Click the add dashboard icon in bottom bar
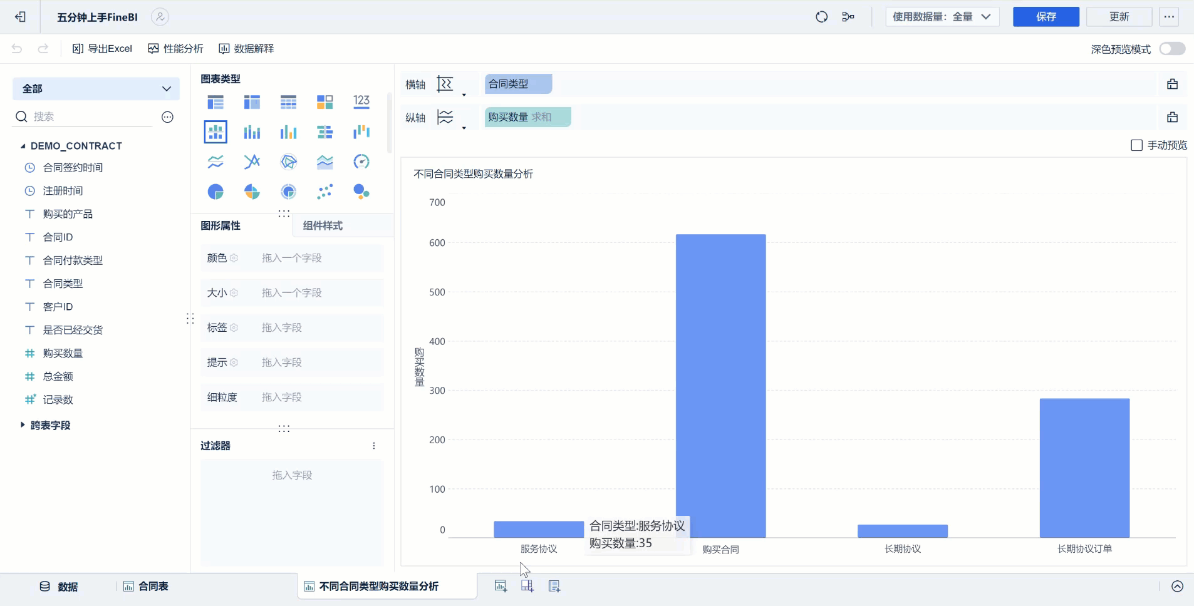The image size is (1194, 606). click(x=527, y=586)
